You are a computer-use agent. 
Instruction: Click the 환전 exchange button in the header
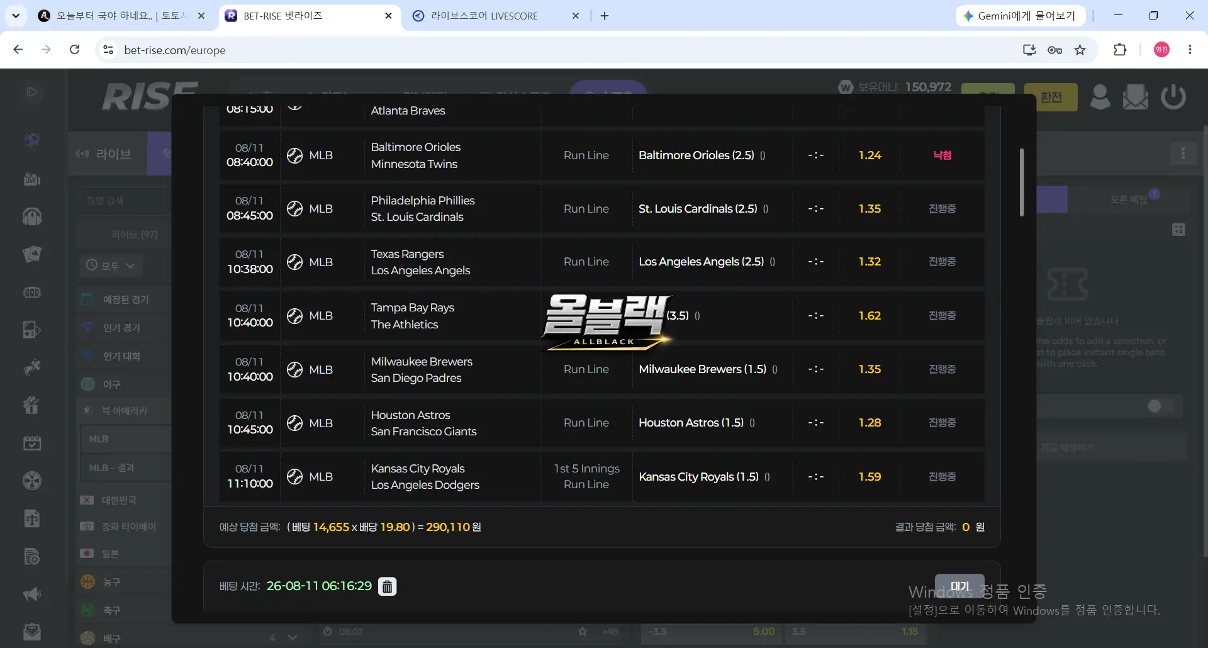coord(1051,97)
